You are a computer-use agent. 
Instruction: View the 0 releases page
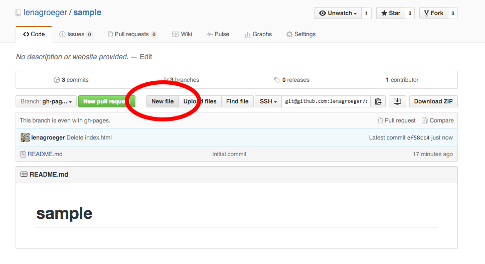[292, 80]
